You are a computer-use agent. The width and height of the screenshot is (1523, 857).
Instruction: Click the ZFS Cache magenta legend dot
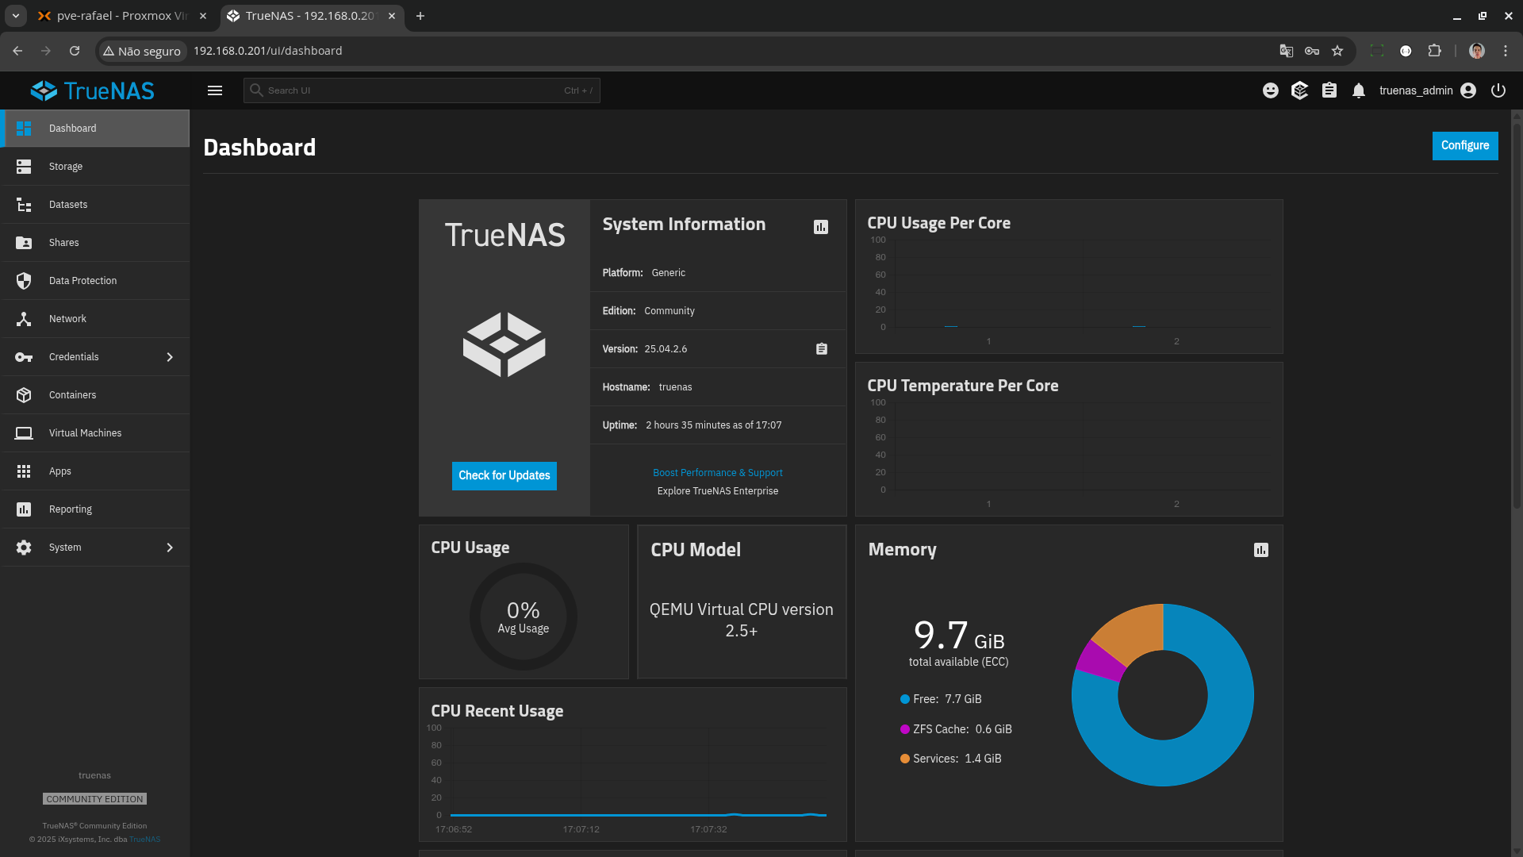click(x=905, y=729)
